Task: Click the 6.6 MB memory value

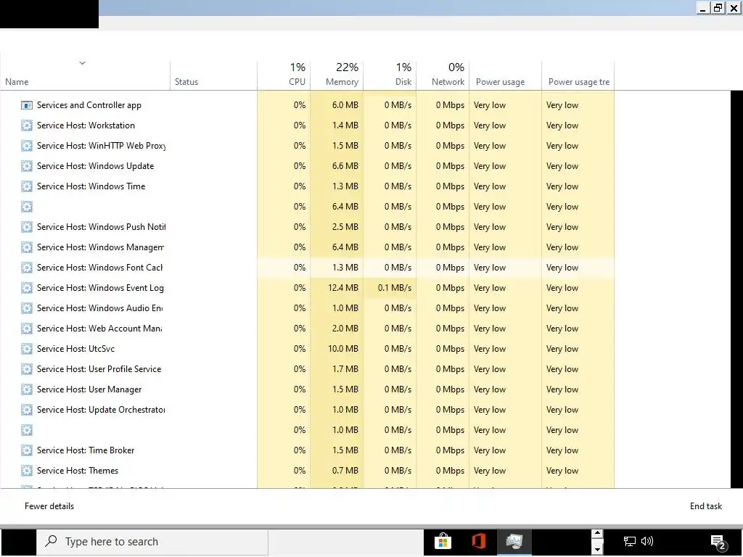Action: click(x=345, y=166)
